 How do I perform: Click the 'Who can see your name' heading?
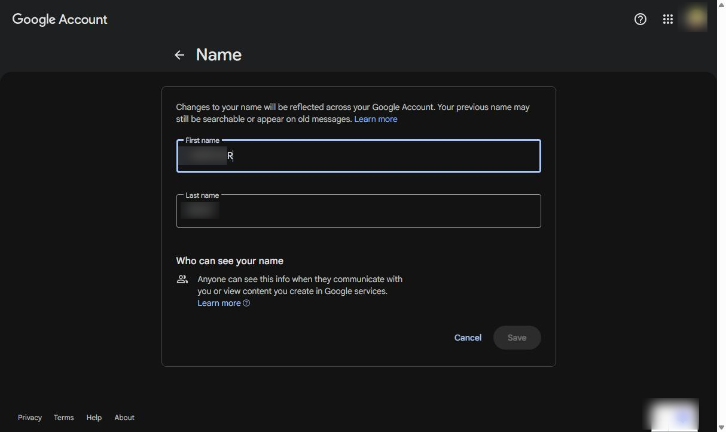(x=230, y=261)
